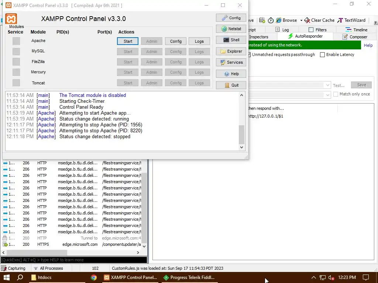Open XAMPP Help
Image resolution: width=378 pixels, height=283 pixels.
(x=231, y=74)
